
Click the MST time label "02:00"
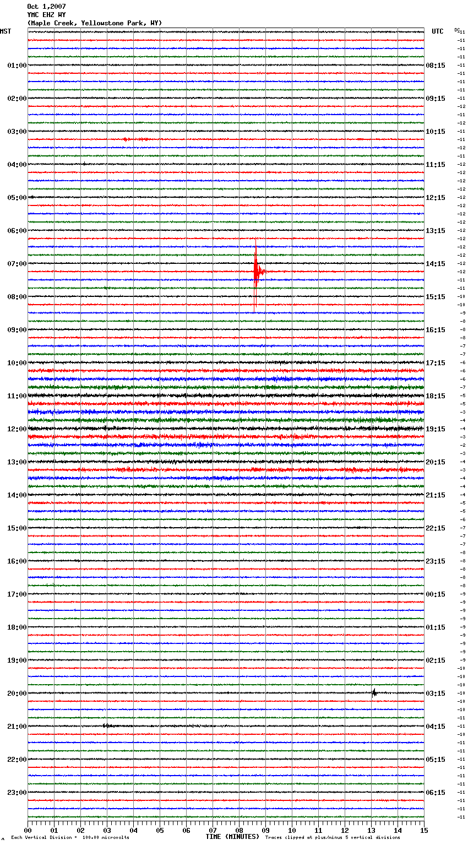click(x=17, y=99)
